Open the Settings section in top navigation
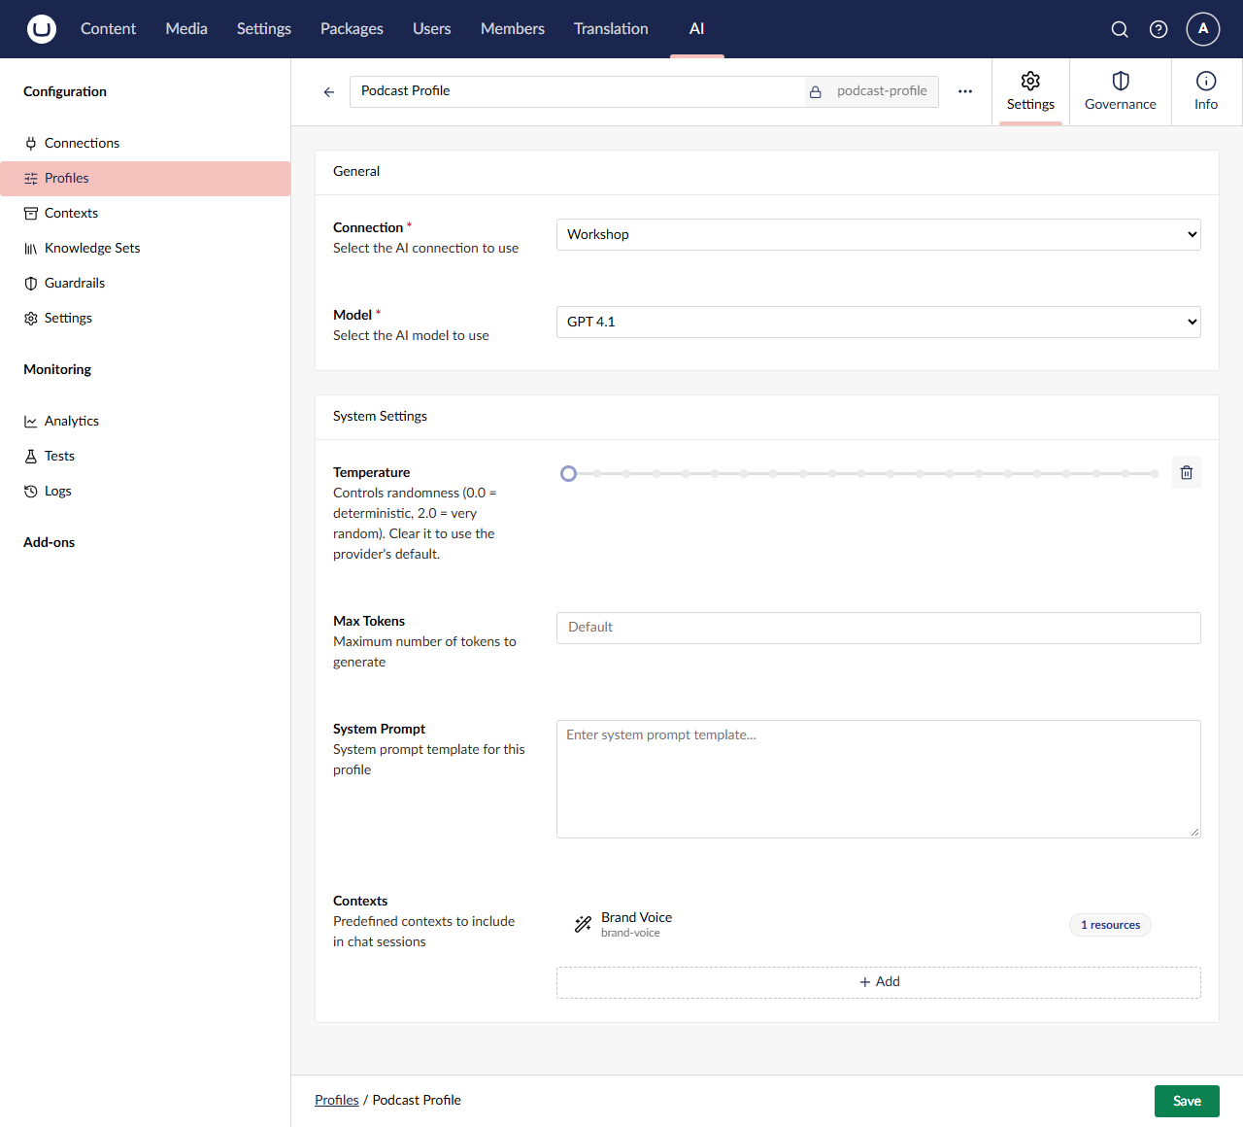This screenshot has width=1243, height=1127. pos(264,29)
